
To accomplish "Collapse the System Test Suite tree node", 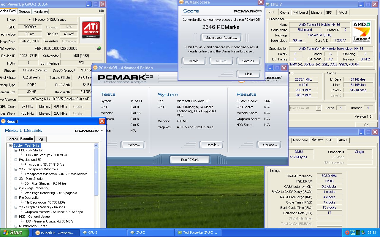I will [10, 145].
